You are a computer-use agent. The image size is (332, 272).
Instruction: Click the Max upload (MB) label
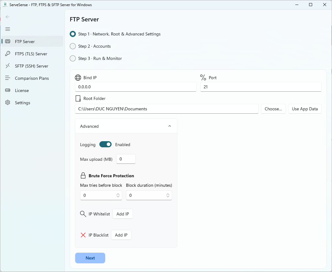96,159
